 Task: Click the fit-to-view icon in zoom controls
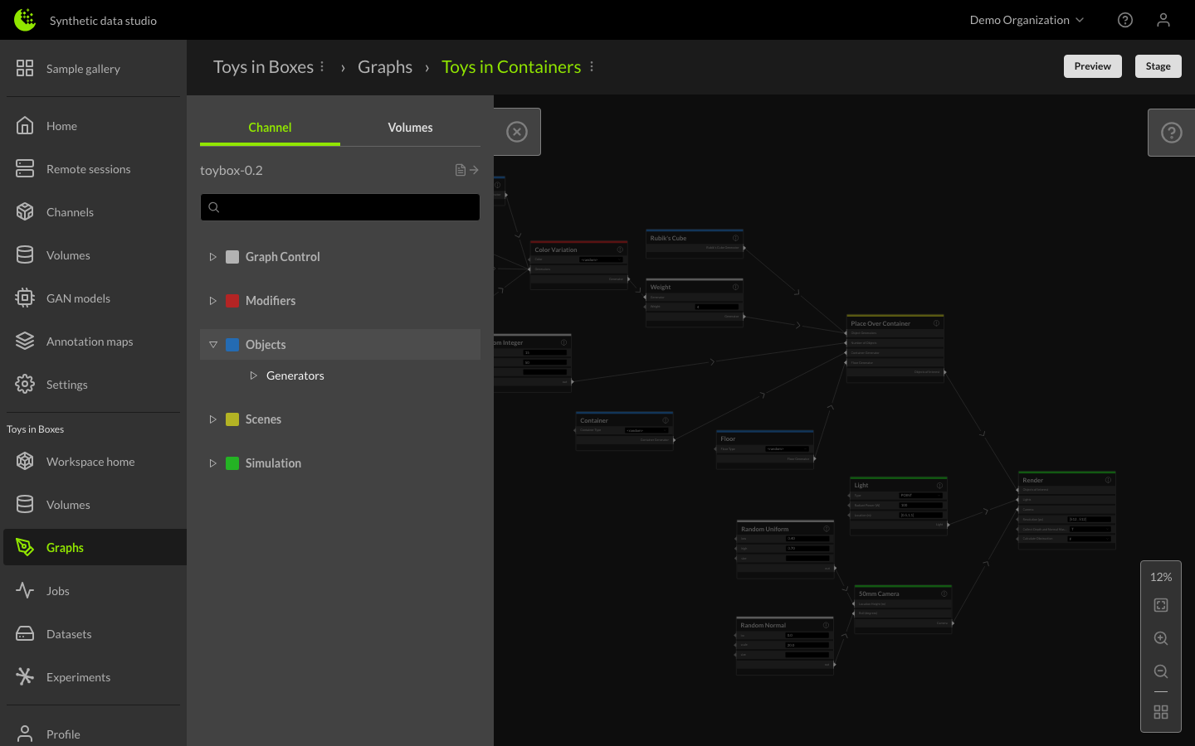[1160, 604]
